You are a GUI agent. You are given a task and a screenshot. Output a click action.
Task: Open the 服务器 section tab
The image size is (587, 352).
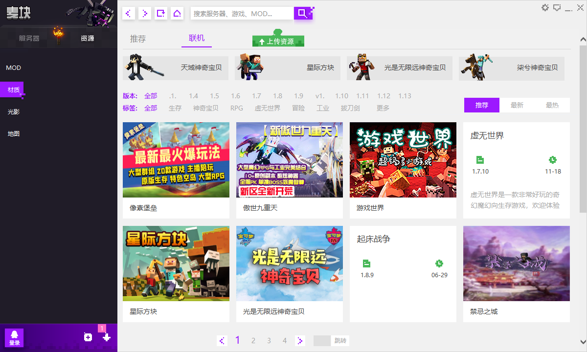(29, 38)
